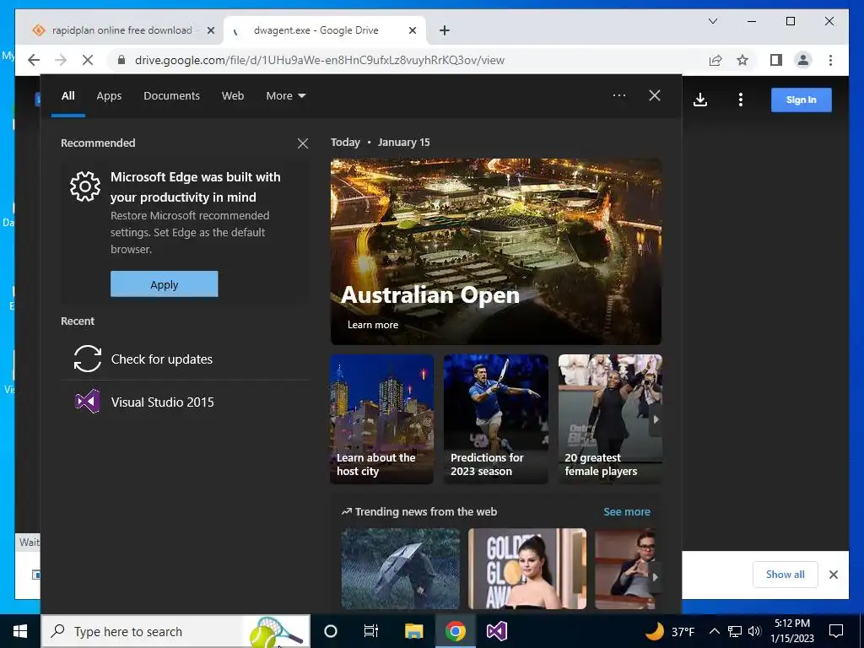Open the Chrome profile avatar
864x648 pixels.
click(803, 60)
